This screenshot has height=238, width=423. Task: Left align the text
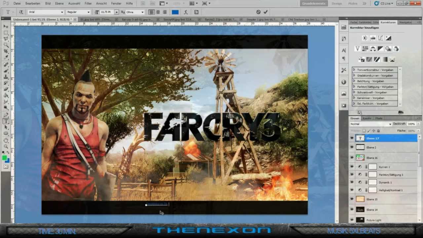[x=151, y=12]
